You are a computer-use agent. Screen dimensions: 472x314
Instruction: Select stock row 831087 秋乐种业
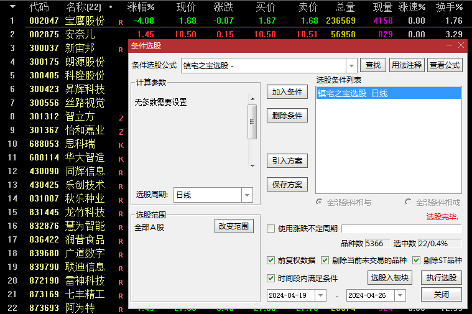(64, 199)
